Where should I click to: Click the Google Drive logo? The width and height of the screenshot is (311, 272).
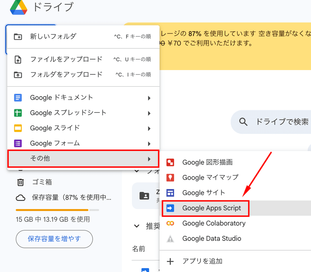click(x=19, y=7)
